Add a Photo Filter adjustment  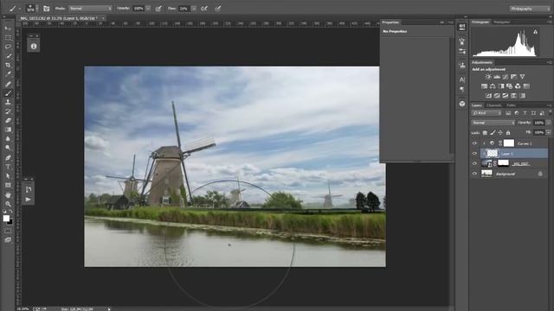click(510, 86)
